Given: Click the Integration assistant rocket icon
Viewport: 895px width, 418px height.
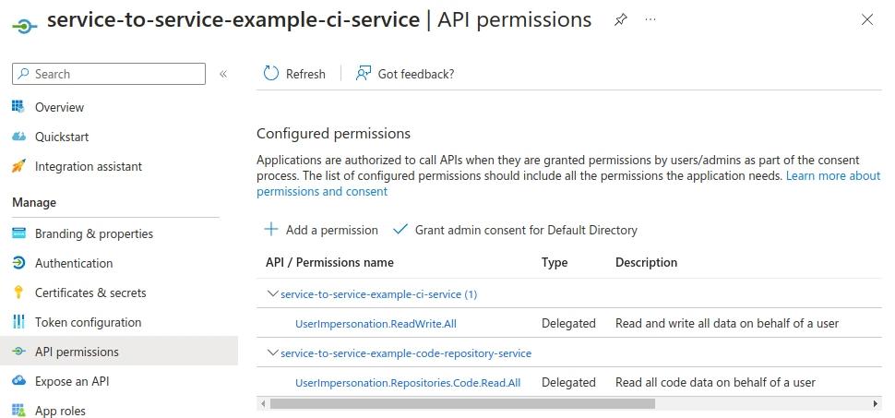Looking at the screenshot, I should click(x=18, y=166).
